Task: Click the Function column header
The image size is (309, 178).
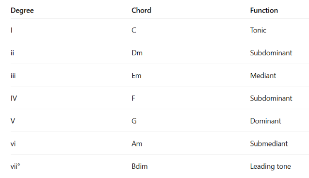Action: (x=264, y=10)
